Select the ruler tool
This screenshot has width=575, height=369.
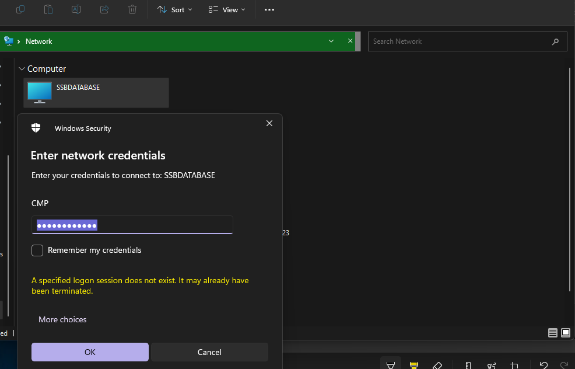click(x=468, y=365)
